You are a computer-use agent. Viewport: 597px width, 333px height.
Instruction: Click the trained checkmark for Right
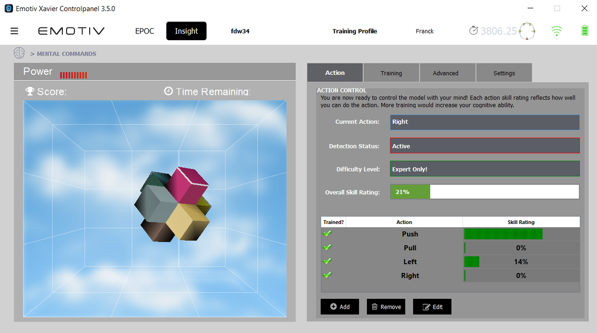(327, 275)
